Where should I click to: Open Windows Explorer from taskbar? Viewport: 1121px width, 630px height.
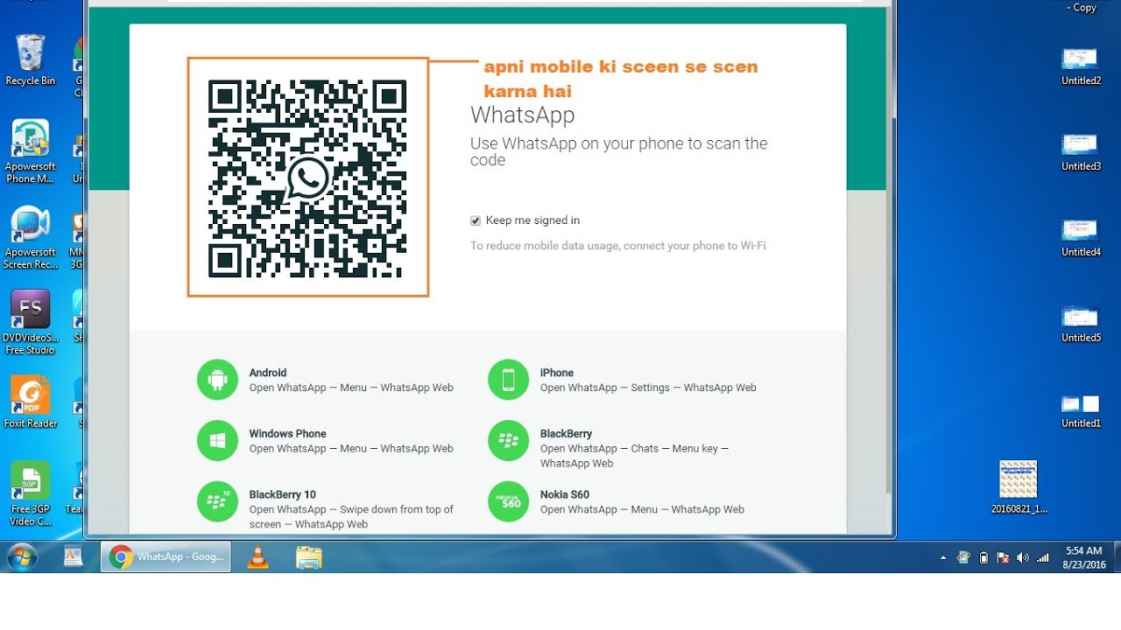coord(308,556)
